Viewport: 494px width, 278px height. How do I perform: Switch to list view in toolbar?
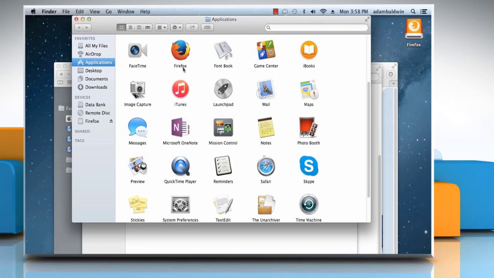130,27
